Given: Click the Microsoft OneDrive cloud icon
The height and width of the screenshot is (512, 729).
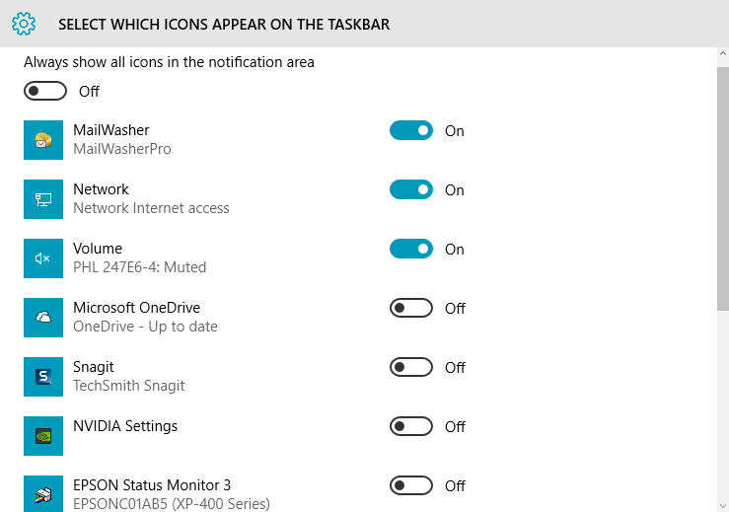Looking at the screenshot, I should [43, 318].
